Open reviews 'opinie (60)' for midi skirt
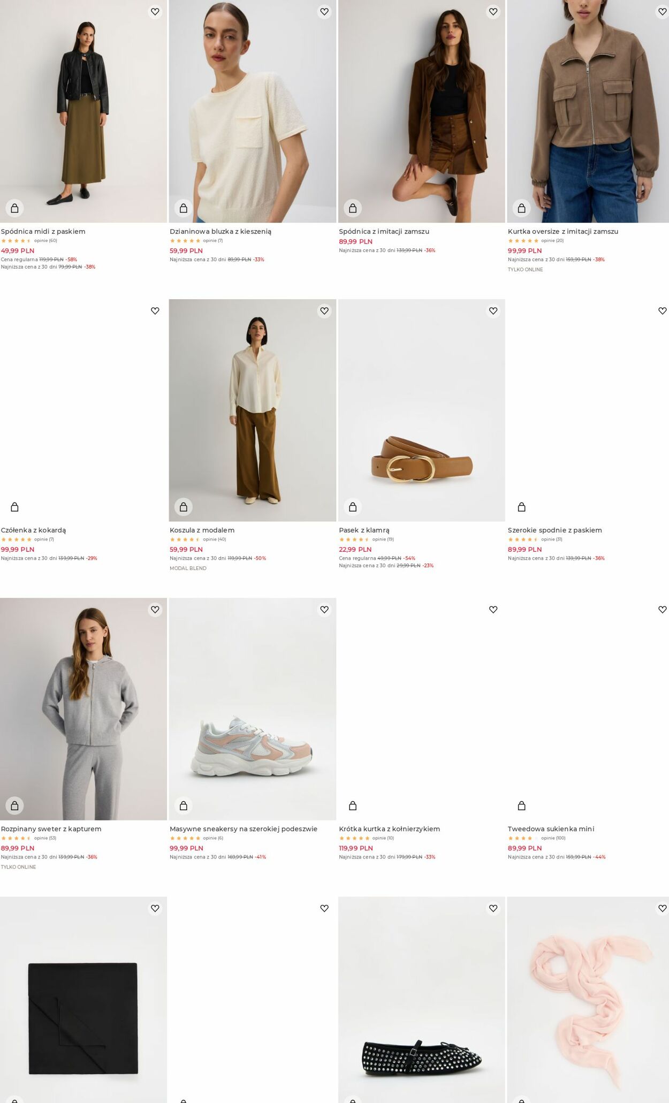 pos(45,241)
